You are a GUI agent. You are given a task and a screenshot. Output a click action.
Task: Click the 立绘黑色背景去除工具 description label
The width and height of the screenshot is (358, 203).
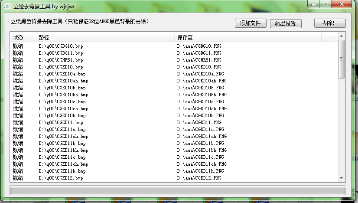point(80,22)
